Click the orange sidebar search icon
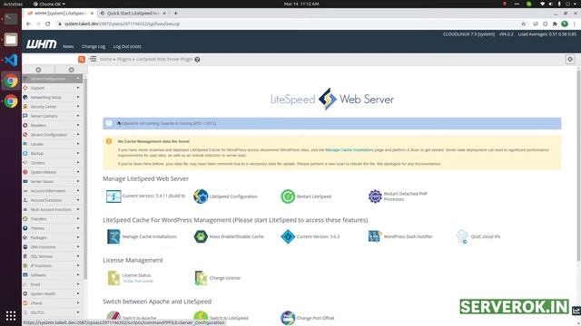This screenshot has height=326, width=581. point(82,59)
